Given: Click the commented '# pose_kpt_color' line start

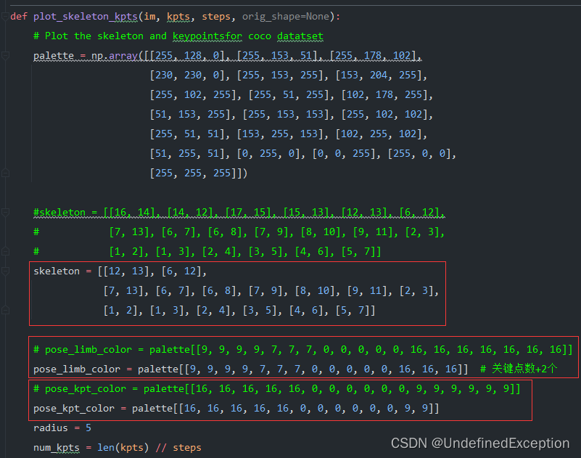Looking at the screenshot, I should pyautogui.click(x=79, y=388).
